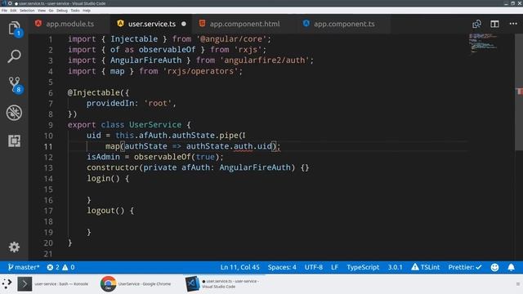Open the Tasks menu

click(x=75, y=11)
